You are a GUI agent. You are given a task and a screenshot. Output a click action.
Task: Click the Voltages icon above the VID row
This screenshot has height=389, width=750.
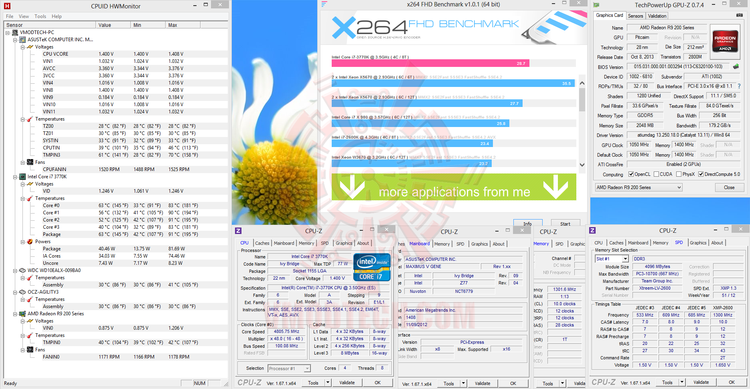[x=30, y=184]
